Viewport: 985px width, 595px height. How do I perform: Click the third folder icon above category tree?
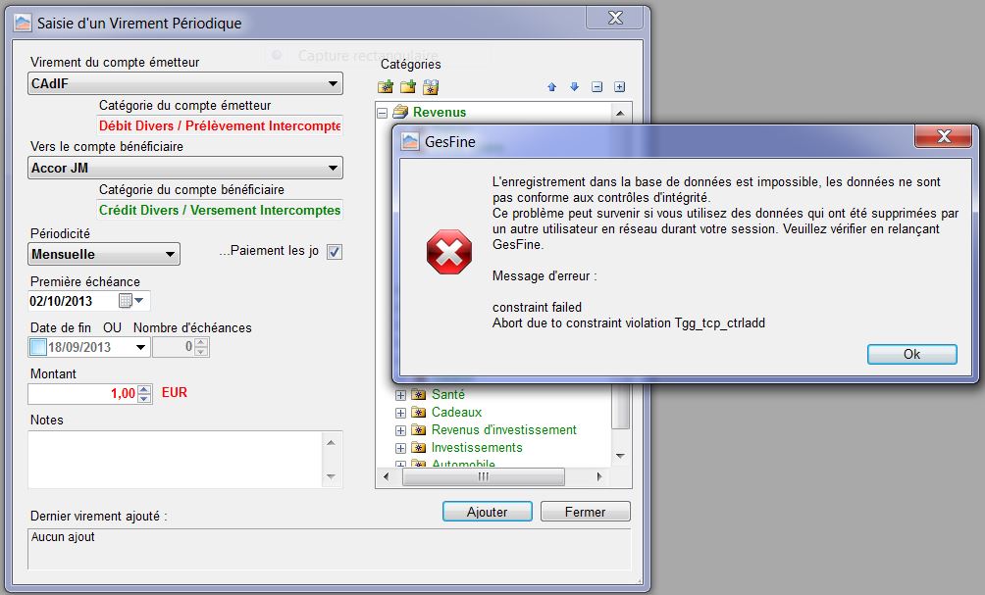tap(430, 87)
